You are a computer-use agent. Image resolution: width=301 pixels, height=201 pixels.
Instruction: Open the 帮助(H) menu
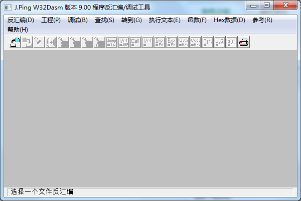tap(18, 30)
